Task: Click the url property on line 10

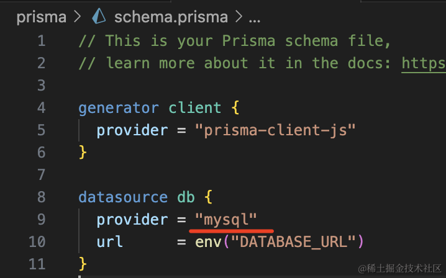Action: (109, 242)
